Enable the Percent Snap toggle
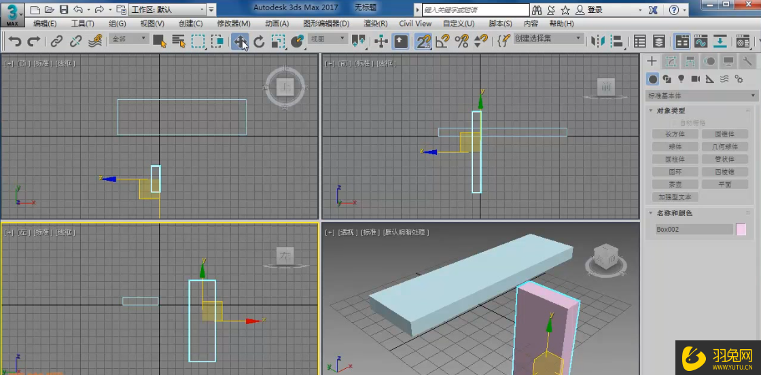This screenshot has width=761, height=375. 462,41
